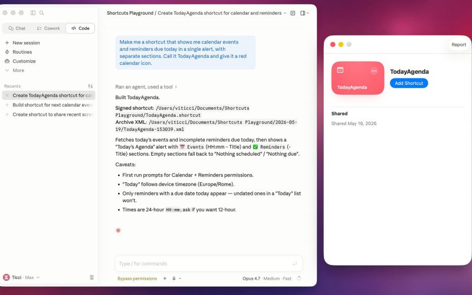
Task: Open Create shortcut to share recent session
Action: [49, 114]
